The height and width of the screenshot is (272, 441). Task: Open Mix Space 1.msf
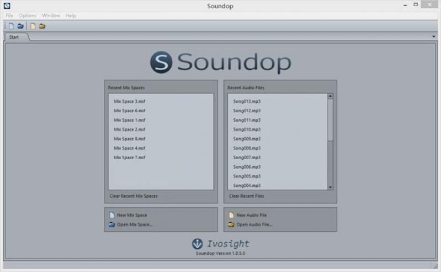pos(130,120)
